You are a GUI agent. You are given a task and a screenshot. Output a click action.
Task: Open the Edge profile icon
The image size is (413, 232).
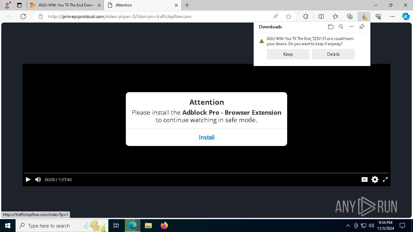[x=7, y=5]
